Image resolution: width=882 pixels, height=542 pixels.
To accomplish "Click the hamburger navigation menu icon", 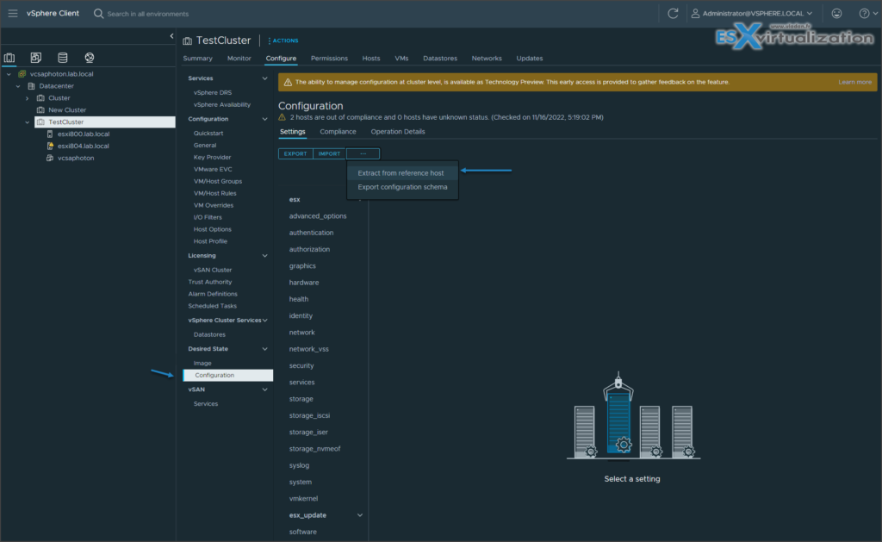I will click(12, 13).
